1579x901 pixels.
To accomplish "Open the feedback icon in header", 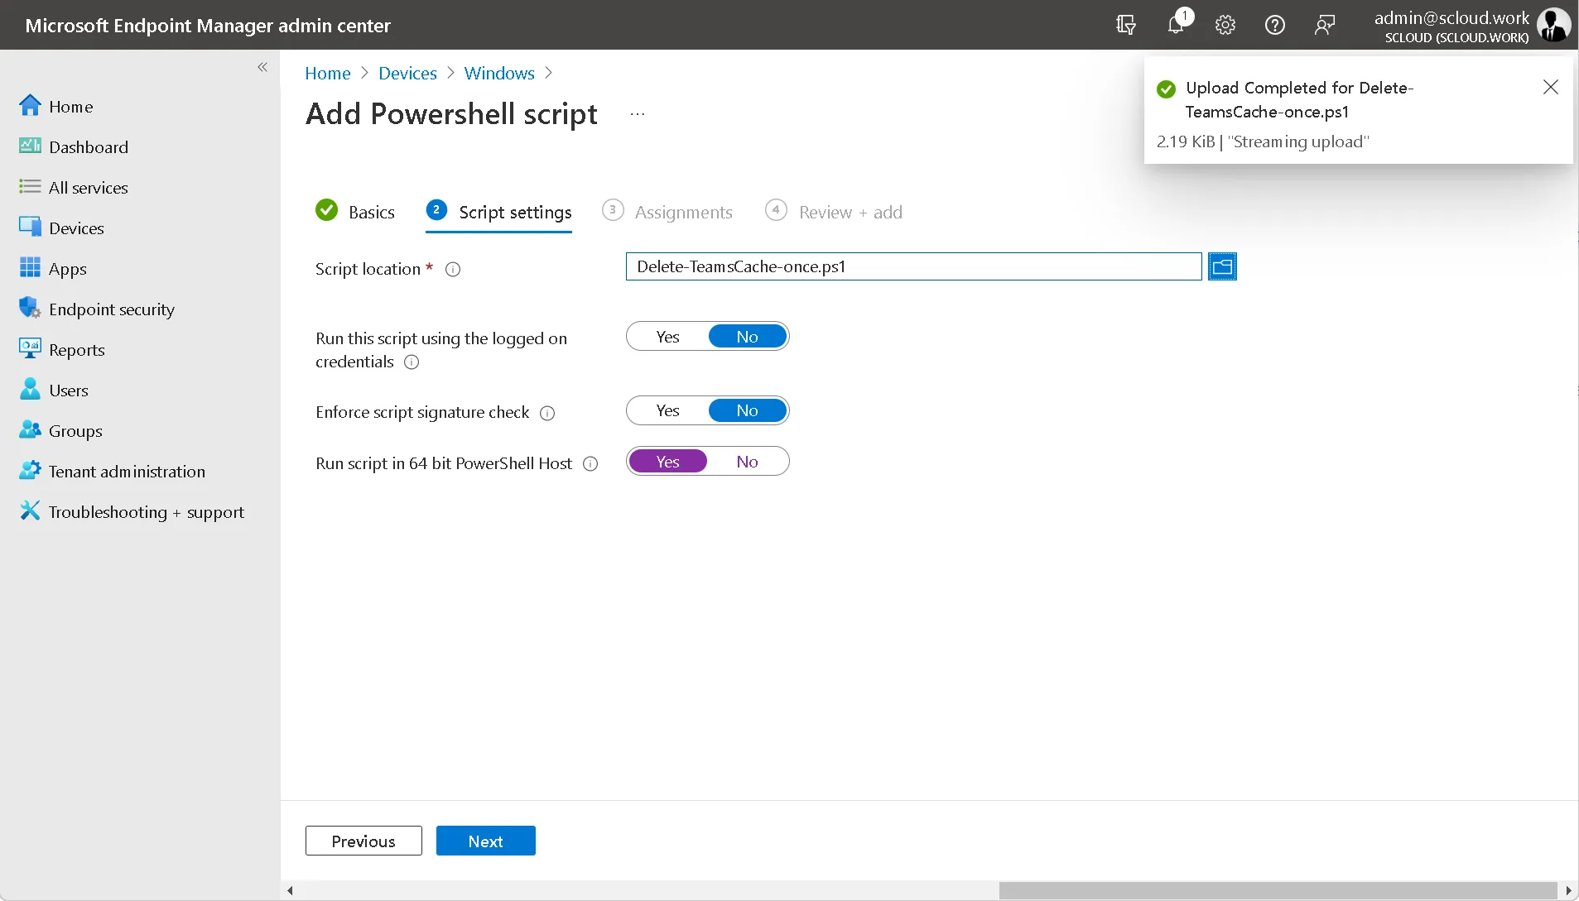I will tap(1325, 25).
